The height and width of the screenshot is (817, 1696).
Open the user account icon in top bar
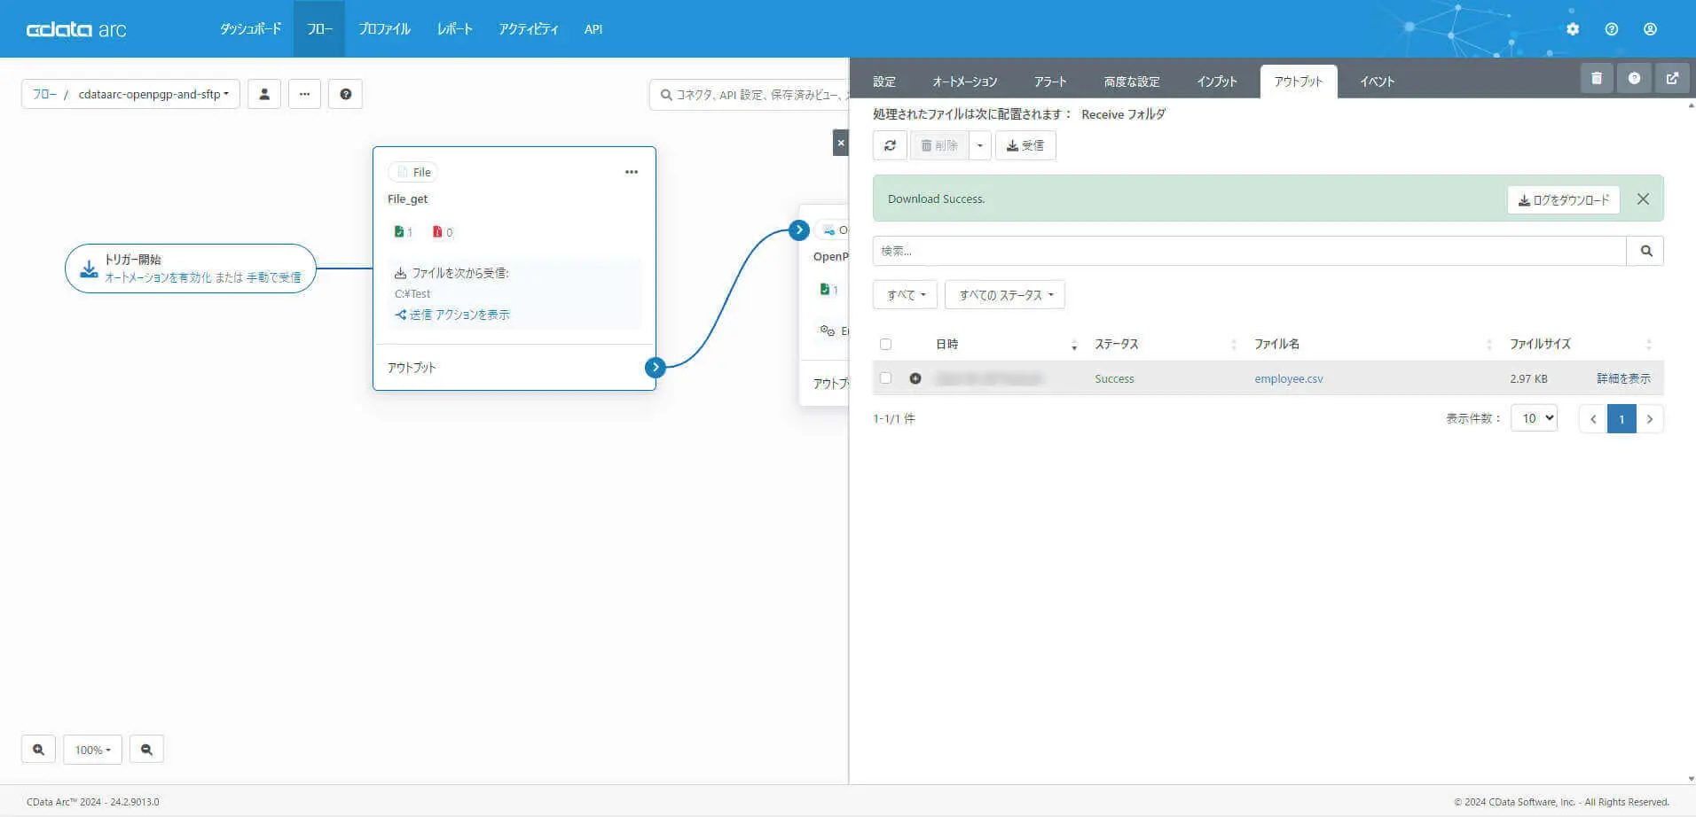pos(1650,29)
